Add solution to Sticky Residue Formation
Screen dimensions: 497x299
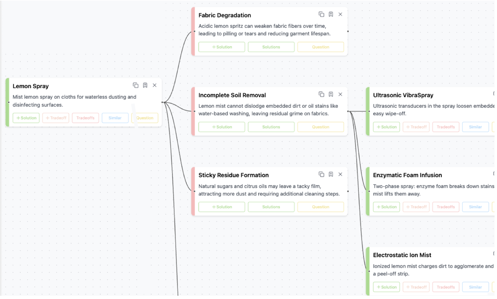(222, 207)
